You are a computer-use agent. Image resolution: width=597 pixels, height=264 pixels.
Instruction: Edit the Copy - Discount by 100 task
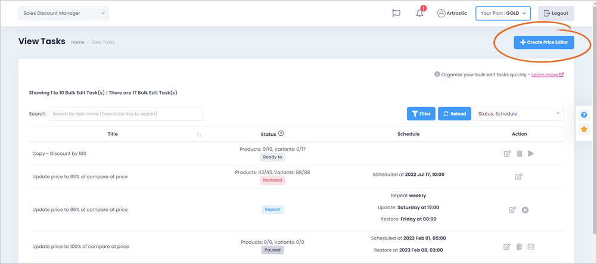coord(507,154)
